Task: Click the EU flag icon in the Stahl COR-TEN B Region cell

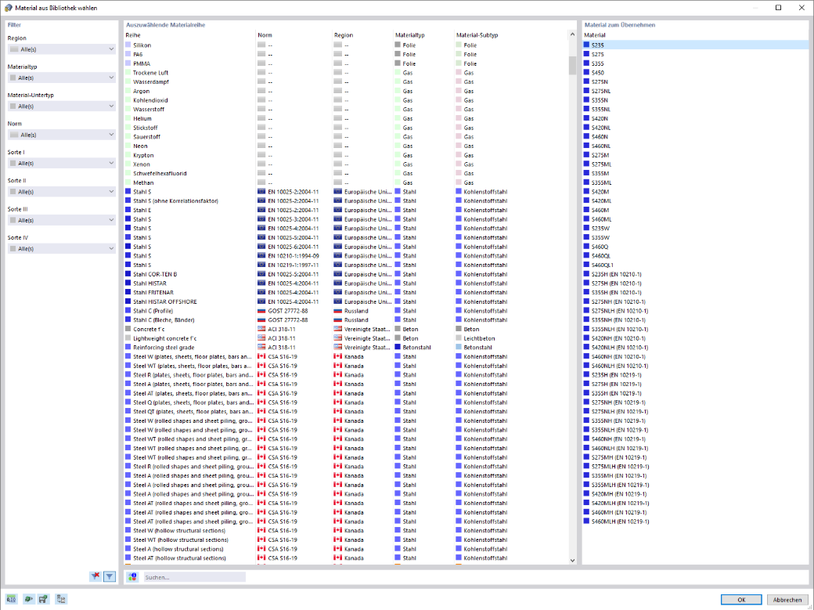Action: click(338, 274)
